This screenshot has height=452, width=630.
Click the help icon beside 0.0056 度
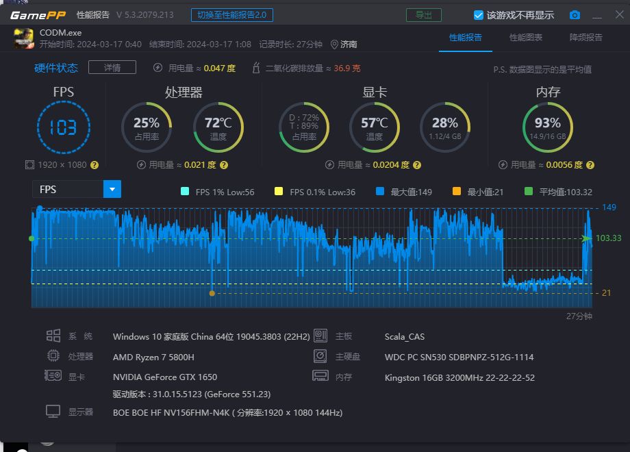pyautogui.click(x=590, y=165)
